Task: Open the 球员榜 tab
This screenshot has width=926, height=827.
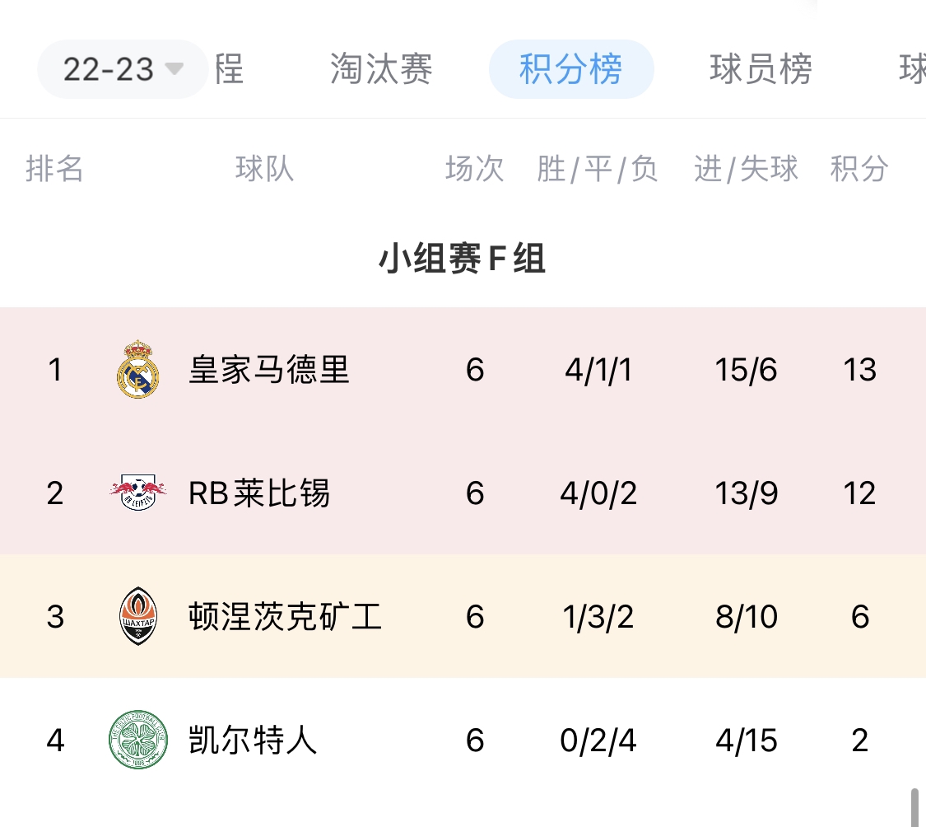Action: [761, 69]
